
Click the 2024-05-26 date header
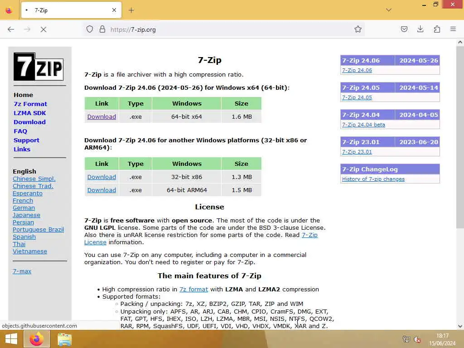(418, 61)
